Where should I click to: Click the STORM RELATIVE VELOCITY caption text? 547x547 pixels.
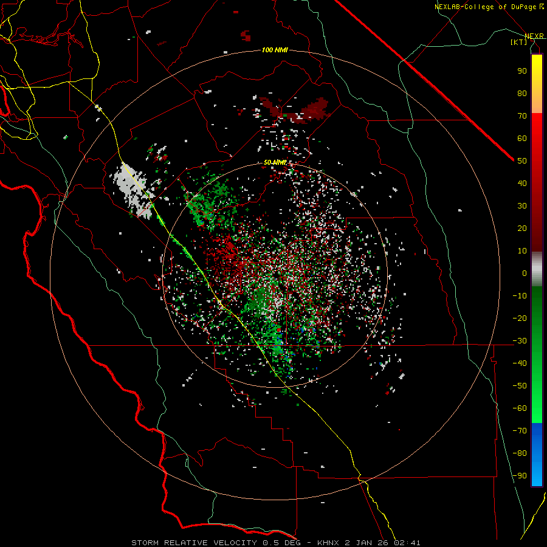point(194,543)
